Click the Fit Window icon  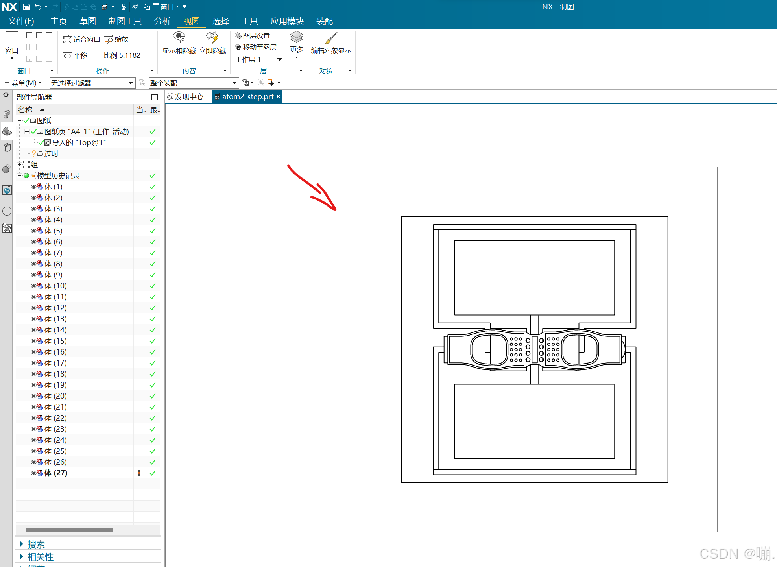(x=67, y=39)
